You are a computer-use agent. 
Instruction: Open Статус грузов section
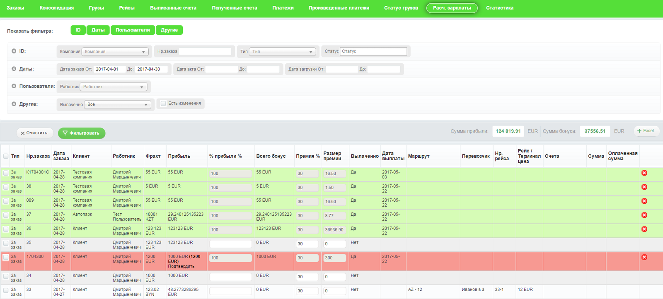tap(401, 8)
